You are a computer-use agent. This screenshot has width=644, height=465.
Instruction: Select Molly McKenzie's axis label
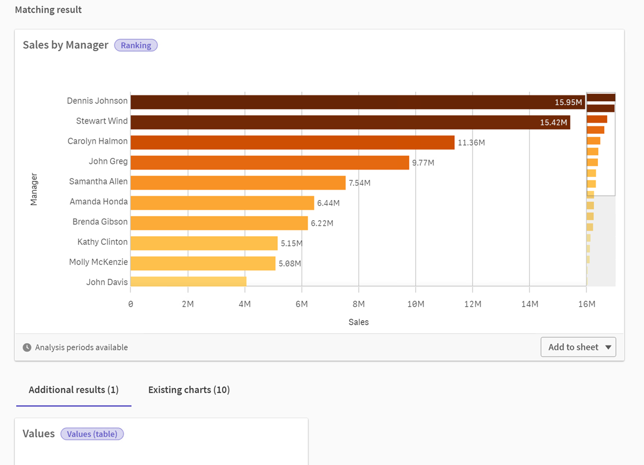[x=98, y=262]
